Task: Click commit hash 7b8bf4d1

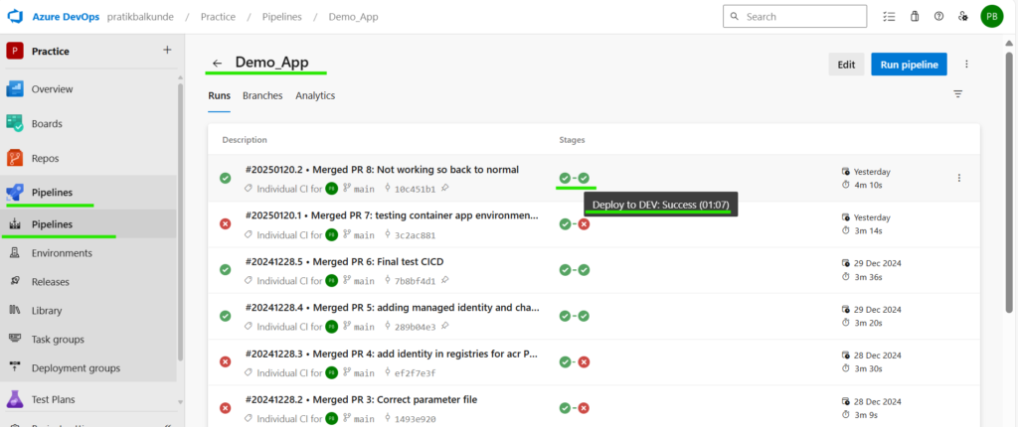Action: [x=415, y=281]
